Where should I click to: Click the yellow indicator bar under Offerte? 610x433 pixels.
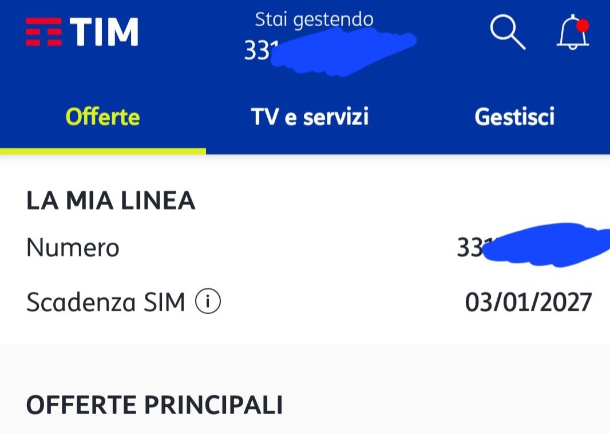[102, 151]
